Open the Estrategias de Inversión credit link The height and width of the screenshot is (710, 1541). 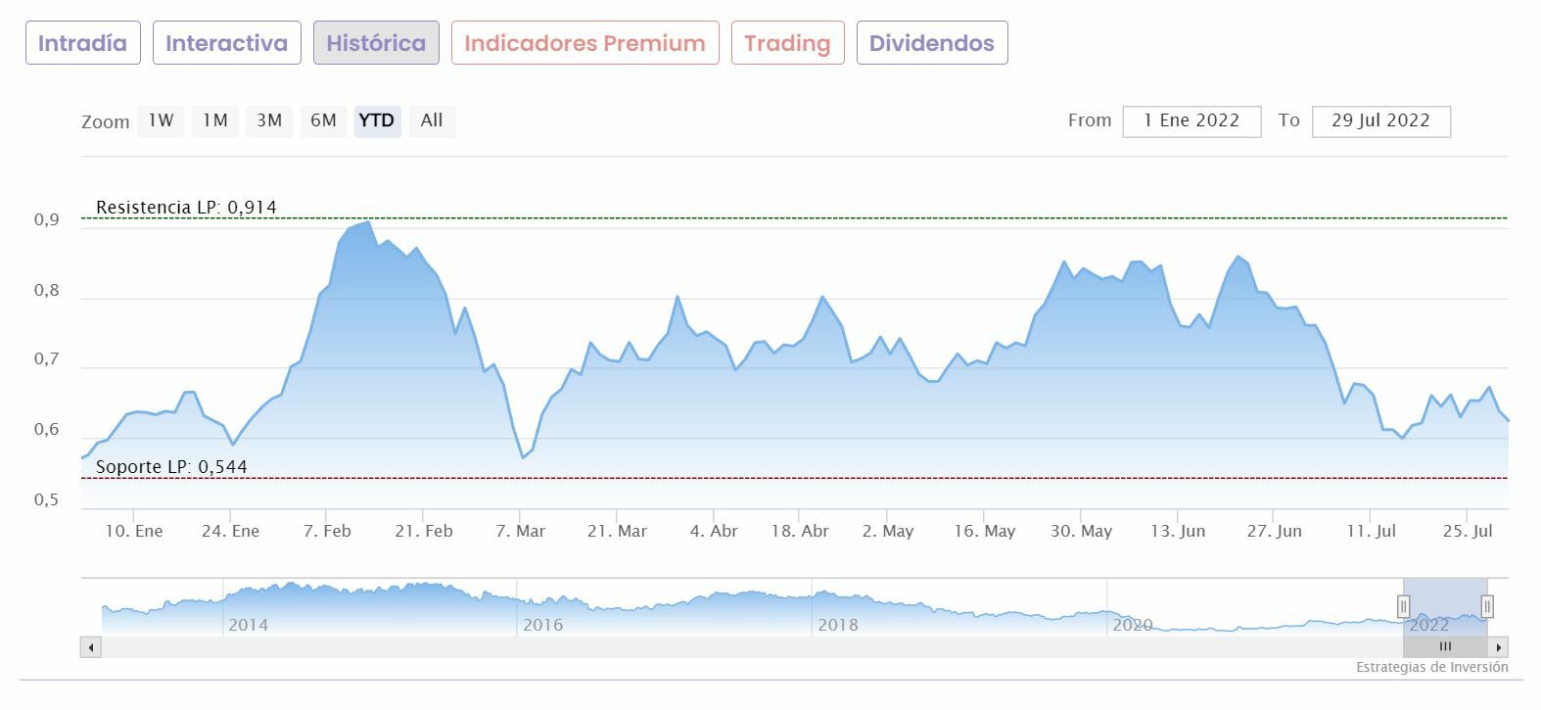(1431, 667)
